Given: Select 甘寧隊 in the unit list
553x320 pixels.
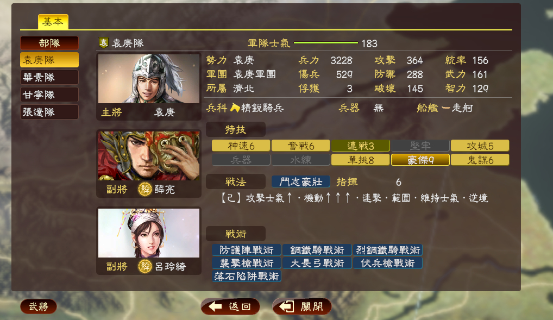Looking at the screenshot, I should pos(49,95).
